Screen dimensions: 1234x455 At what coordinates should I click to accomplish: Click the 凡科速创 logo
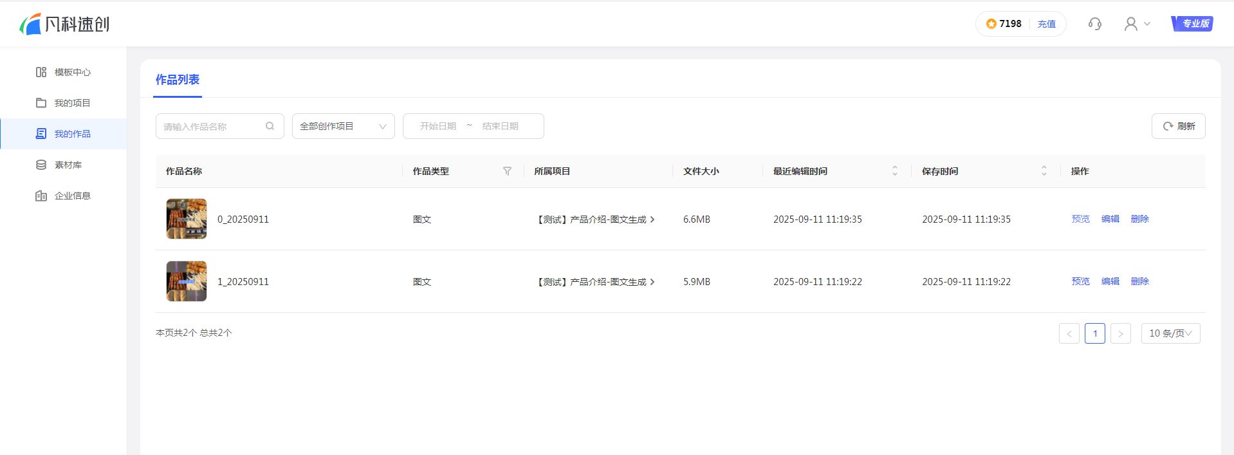pyautogui.click(x=64, y=24)
